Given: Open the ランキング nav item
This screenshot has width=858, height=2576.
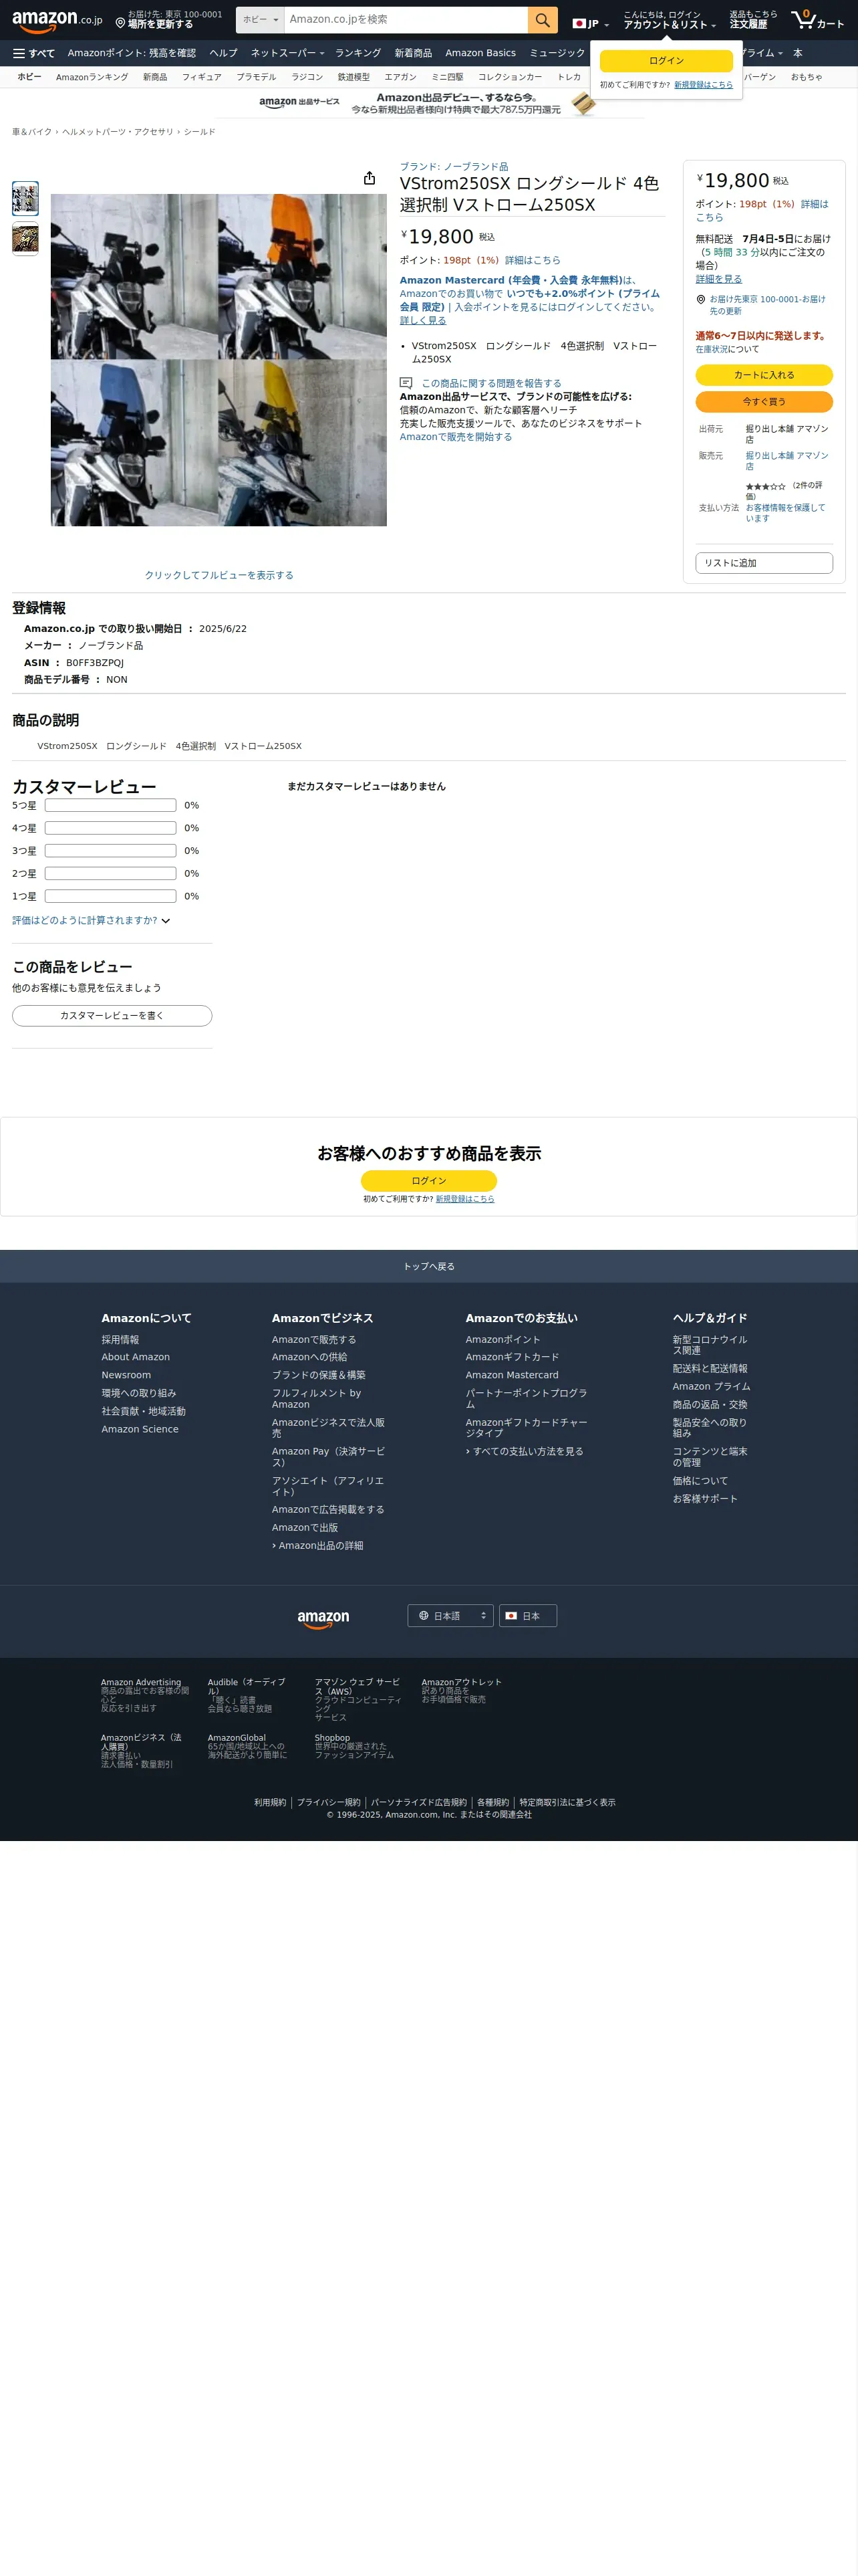Looking at the screenshot, I should click(357, 53).
